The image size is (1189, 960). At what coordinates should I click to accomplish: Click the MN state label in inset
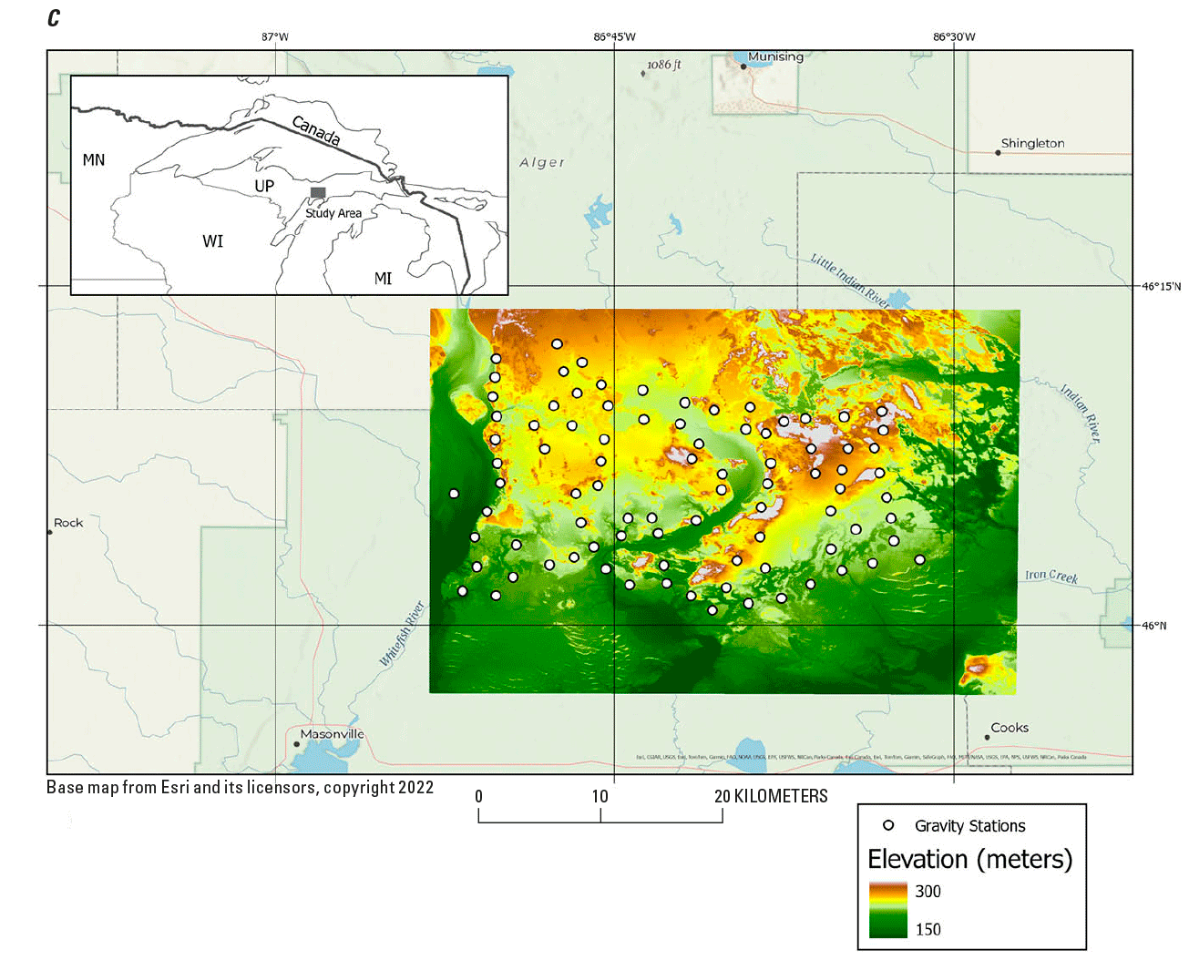(94, 160)
